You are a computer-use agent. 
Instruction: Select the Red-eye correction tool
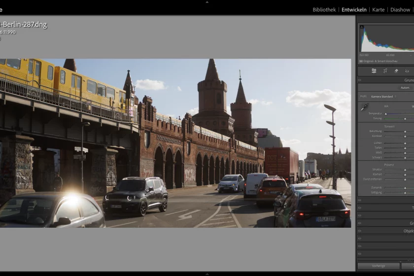(x=407, y=71)
